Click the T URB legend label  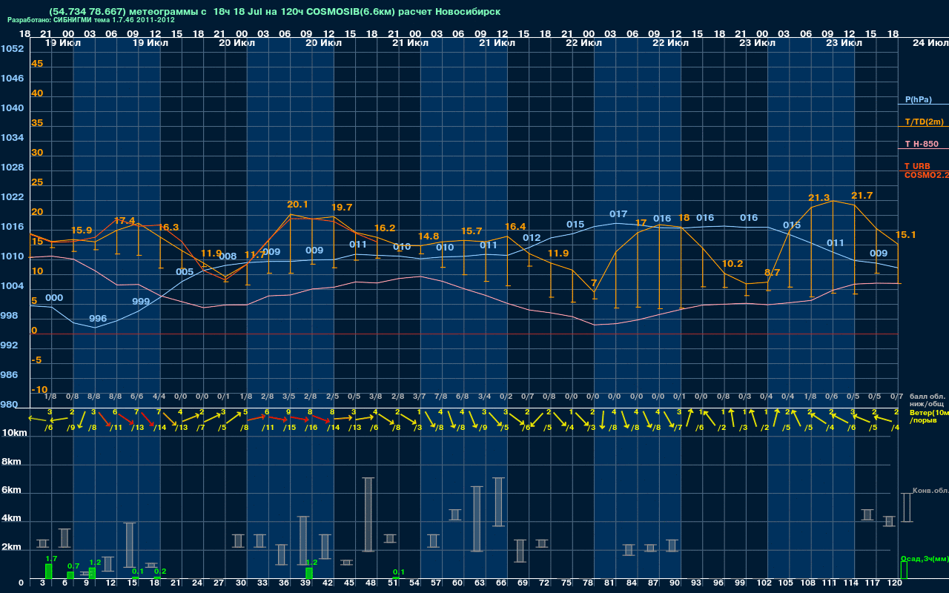click(x=917, y=166)
